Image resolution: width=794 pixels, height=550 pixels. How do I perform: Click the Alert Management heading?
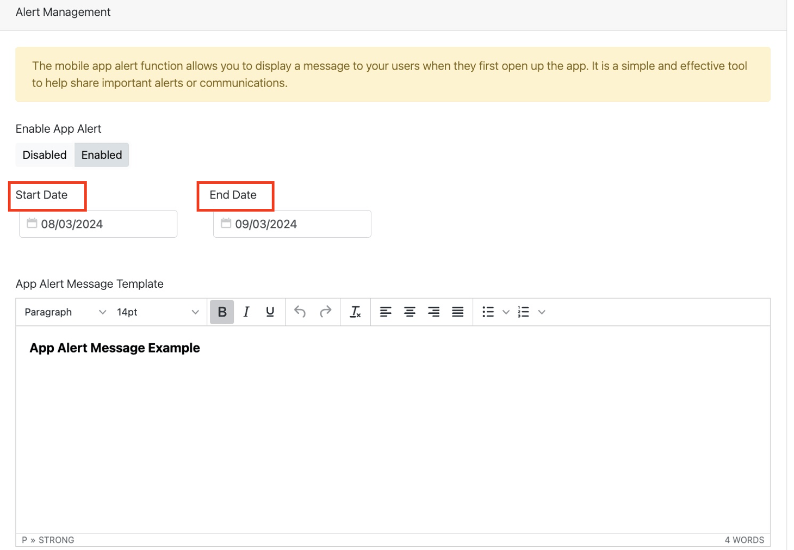63,12
